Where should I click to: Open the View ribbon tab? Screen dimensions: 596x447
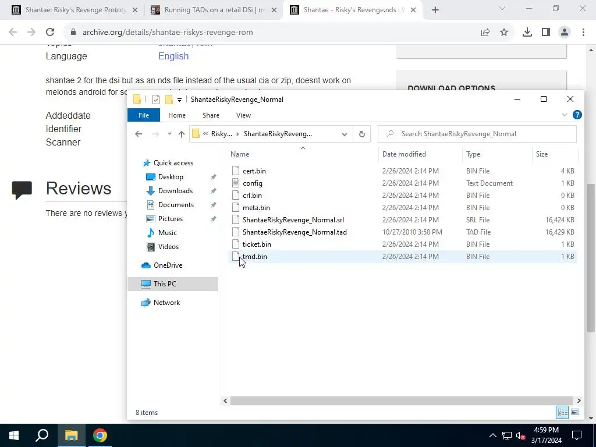pyautogui.click(x=243, y=115)
